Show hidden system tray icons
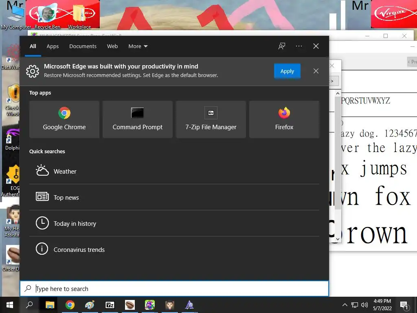The image size is (417, 313). click(345, 305)
